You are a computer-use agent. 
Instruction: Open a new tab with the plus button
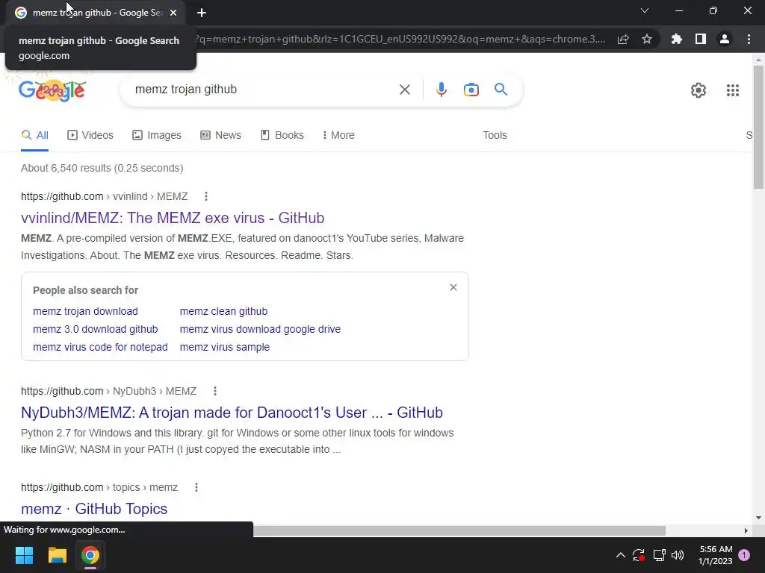[202, 13]
